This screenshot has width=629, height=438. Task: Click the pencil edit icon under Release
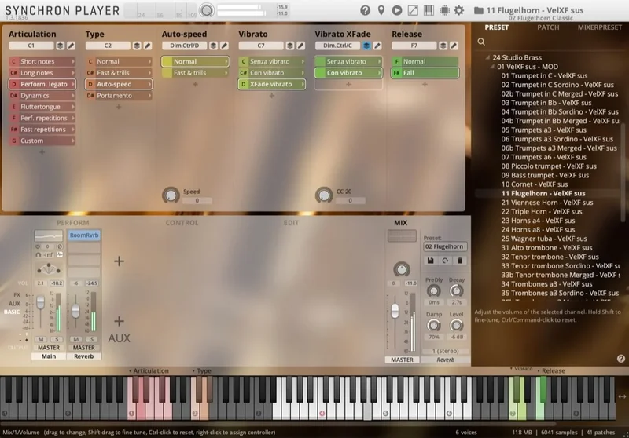[454, 46]
